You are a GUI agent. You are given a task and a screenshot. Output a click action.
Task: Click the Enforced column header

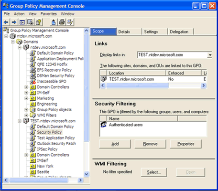pyautogui.click(x=184, y=73)
